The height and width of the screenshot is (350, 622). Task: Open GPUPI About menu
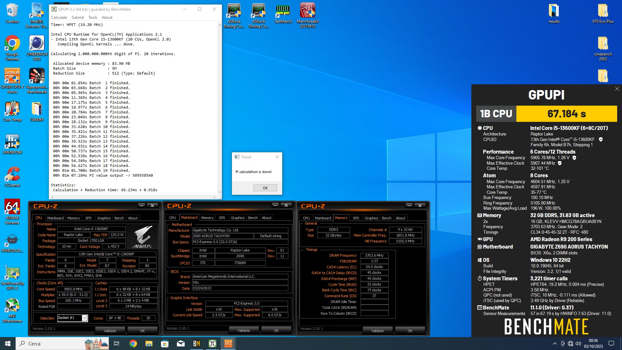point(107,17)
